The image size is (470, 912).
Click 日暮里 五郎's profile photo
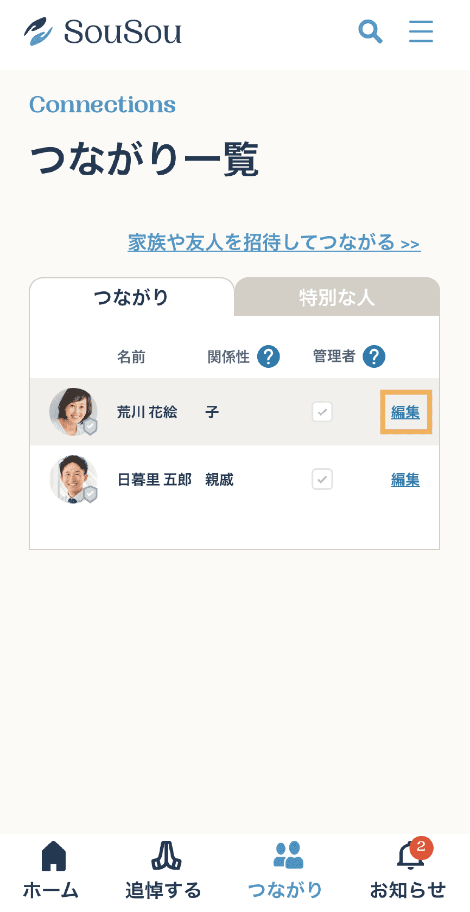[x=73, y=479]
